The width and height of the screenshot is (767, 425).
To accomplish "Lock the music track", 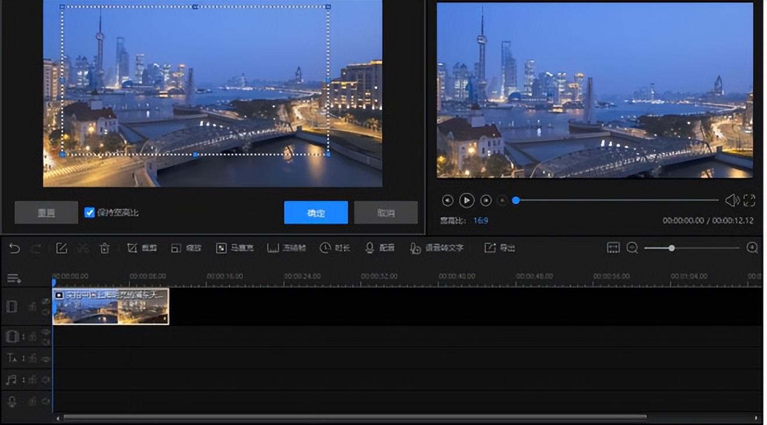I will click(x=33, y=380).
